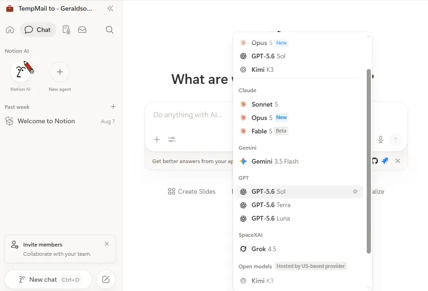The image size is (428, 291).
Task: Open the Home icon in sidebar
Action: (x=10, y=30)
